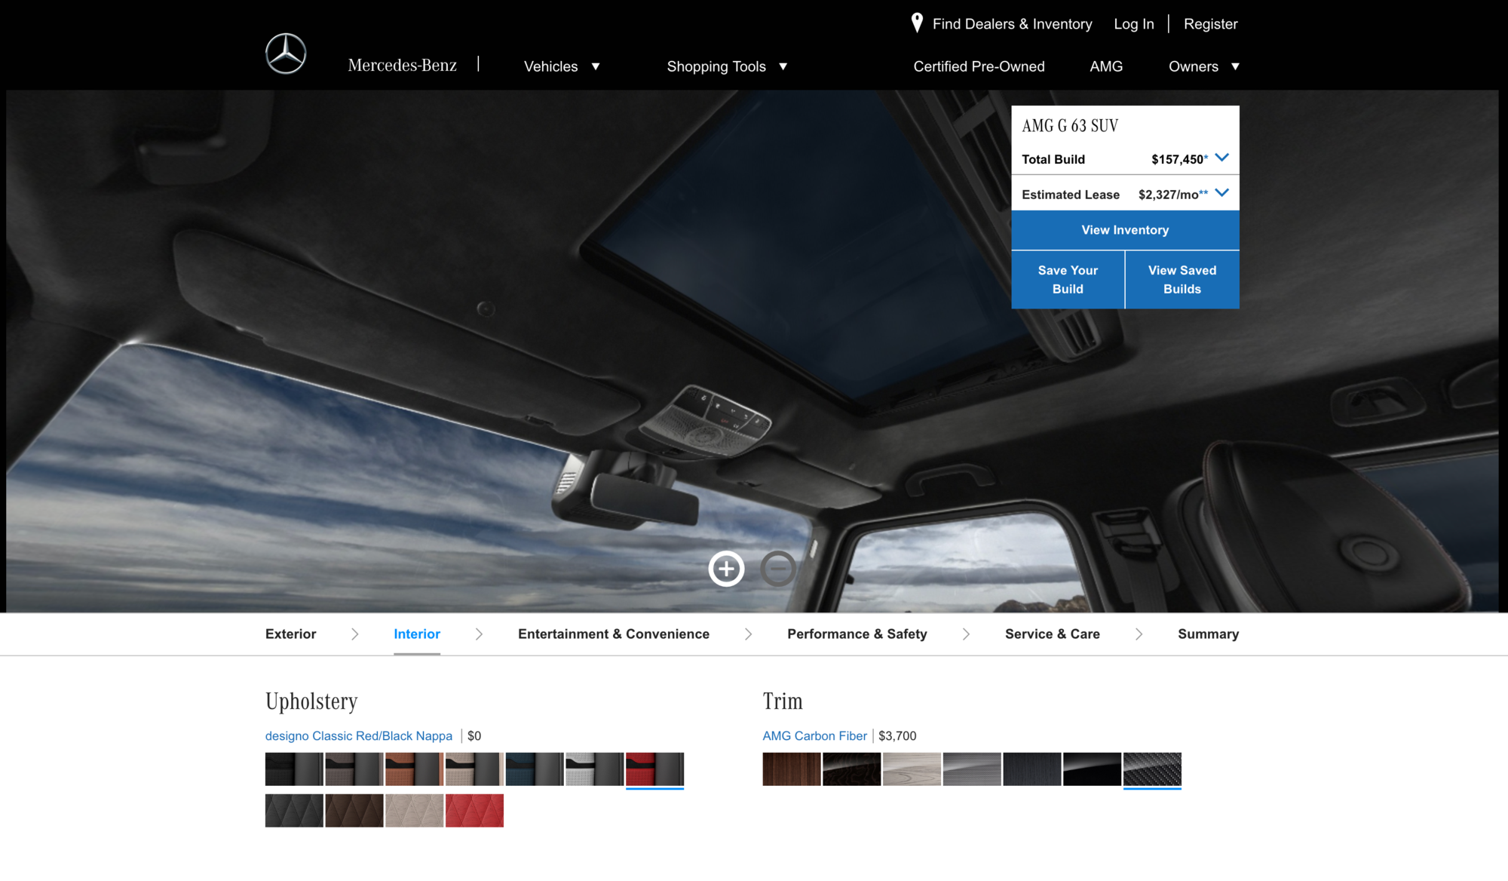Image resolution: width=1508 pixels, height=881 pixels.
Task: Open the Entertainment & Convenience step
Action: (x=613, y=634)
